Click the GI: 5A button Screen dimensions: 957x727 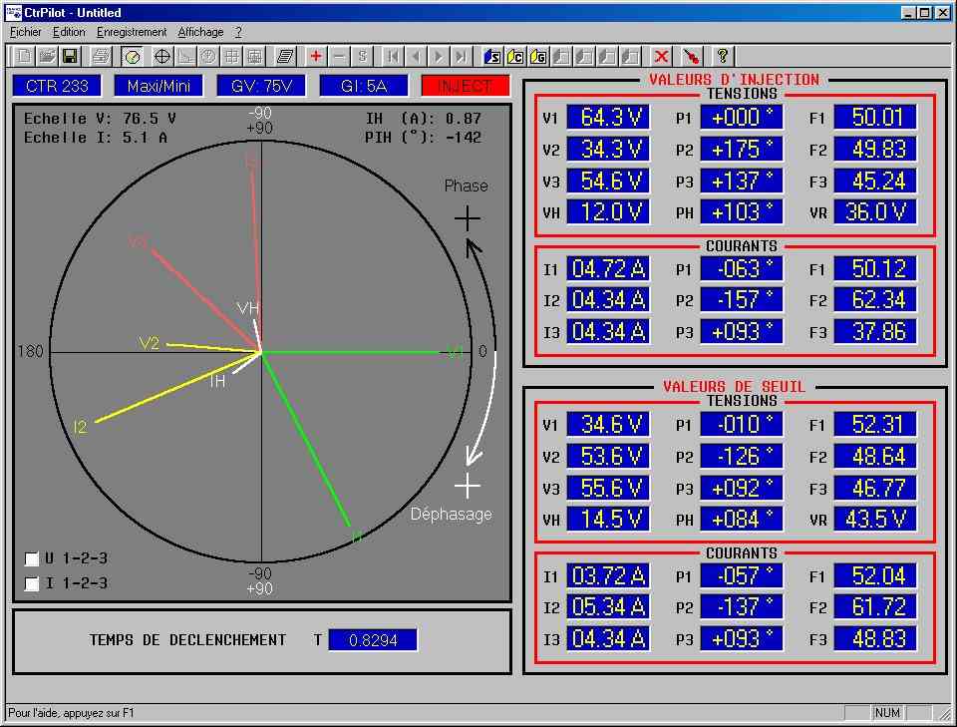click(364, 86)
